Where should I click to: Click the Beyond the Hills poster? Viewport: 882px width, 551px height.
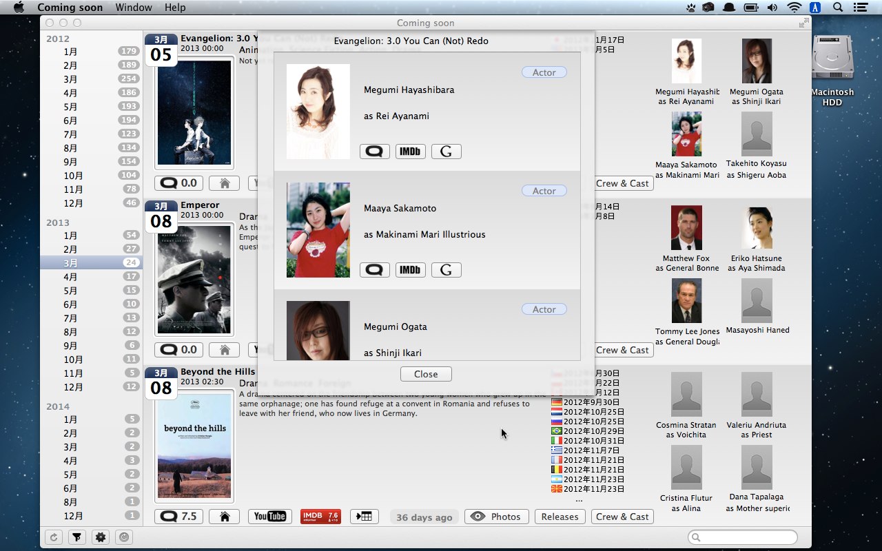coord(195,446)
